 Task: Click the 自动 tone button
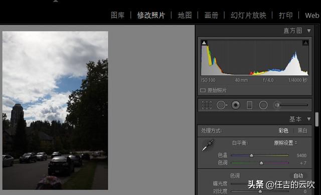click(x=298, y=175)
